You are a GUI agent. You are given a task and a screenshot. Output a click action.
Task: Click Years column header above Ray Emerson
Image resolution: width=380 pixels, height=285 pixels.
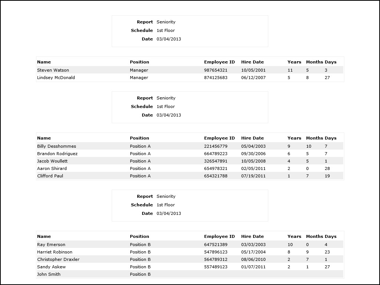(x=294, y=236)
